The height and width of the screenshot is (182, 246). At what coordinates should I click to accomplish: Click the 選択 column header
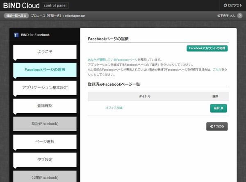click(215, 96)
